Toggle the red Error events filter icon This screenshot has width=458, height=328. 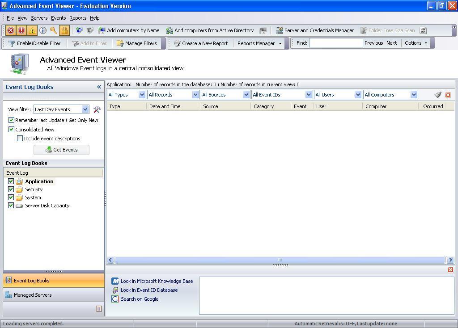tap(10, 30)
